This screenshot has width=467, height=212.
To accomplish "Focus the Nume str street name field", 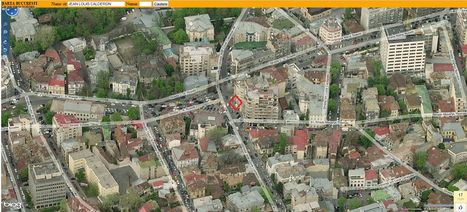I will 96,4.
